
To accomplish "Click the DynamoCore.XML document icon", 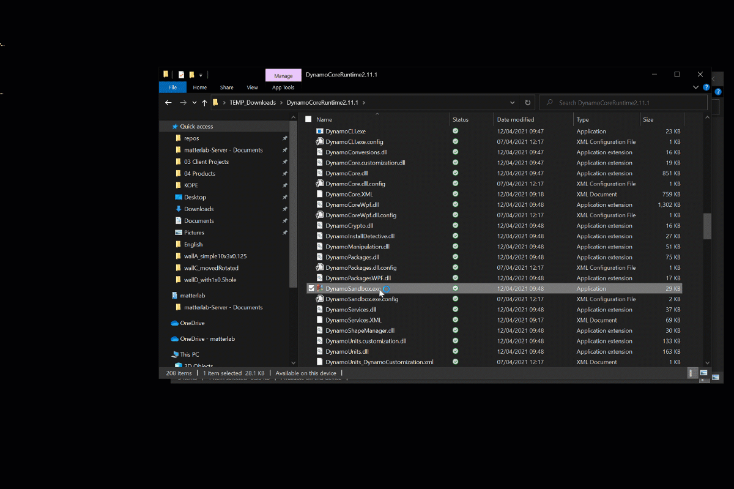I will [x=319, y=194].
